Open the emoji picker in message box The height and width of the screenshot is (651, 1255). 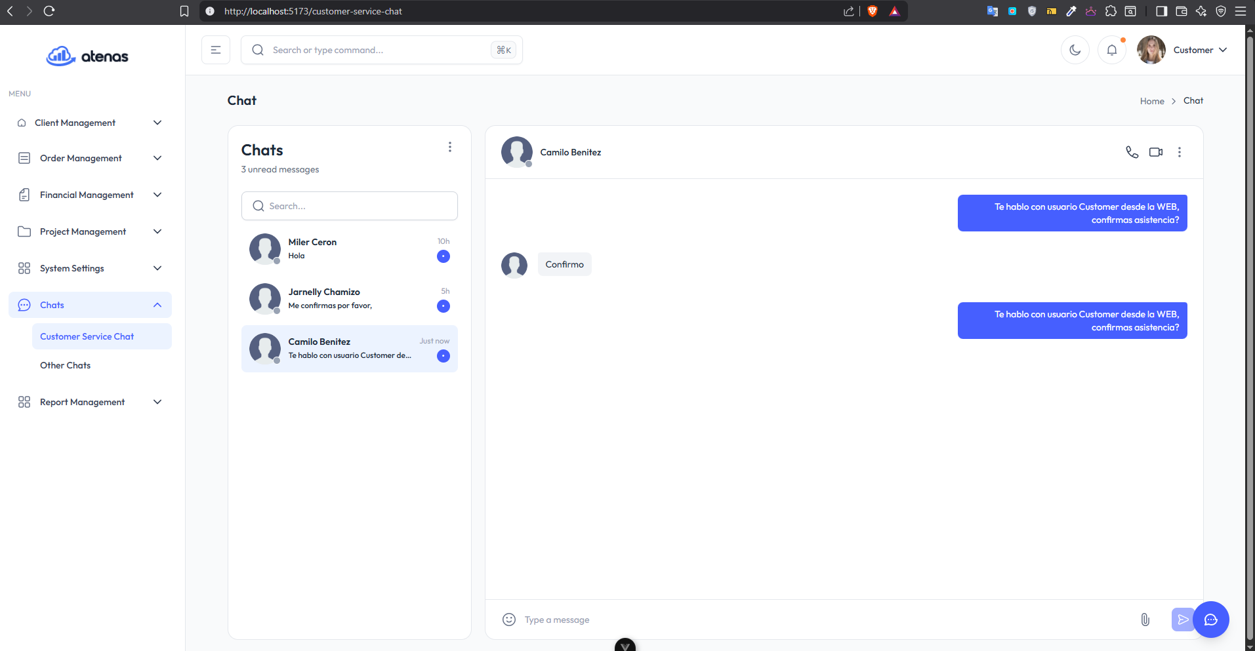coord(508,620)
